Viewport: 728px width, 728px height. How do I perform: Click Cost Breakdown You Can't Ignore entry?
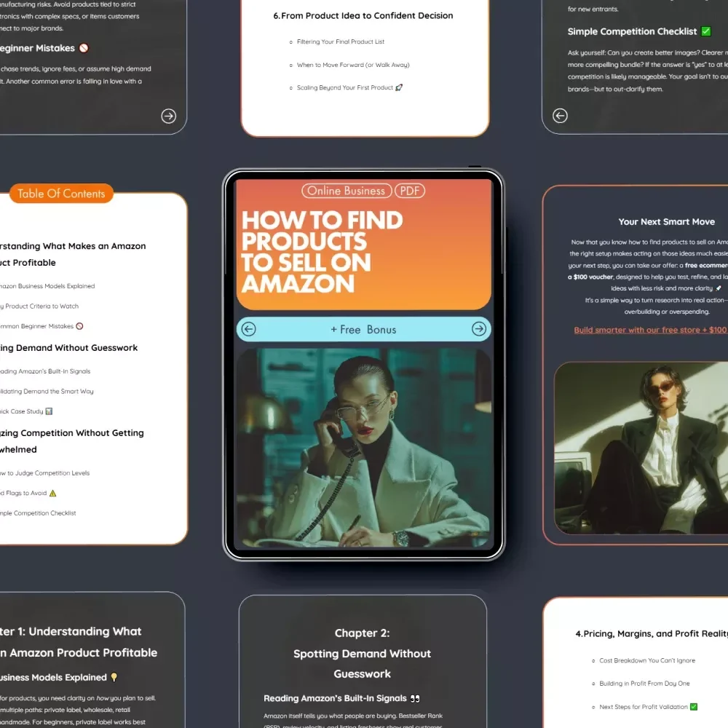647,660
